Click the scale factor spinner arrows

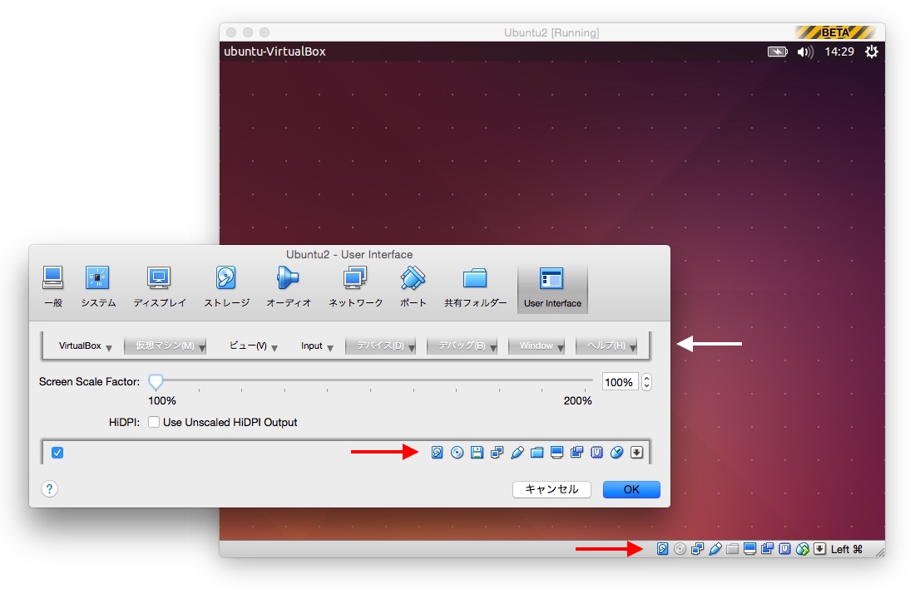coord(646,382)
